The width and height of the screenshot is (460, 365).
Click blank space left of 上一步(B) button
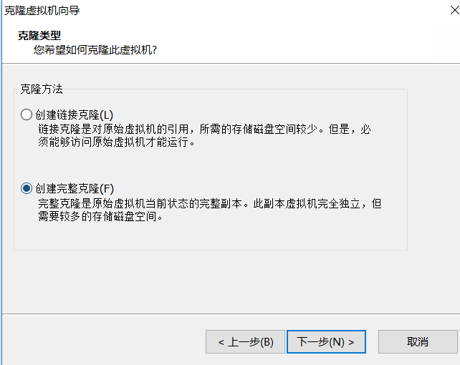[102, 342]
